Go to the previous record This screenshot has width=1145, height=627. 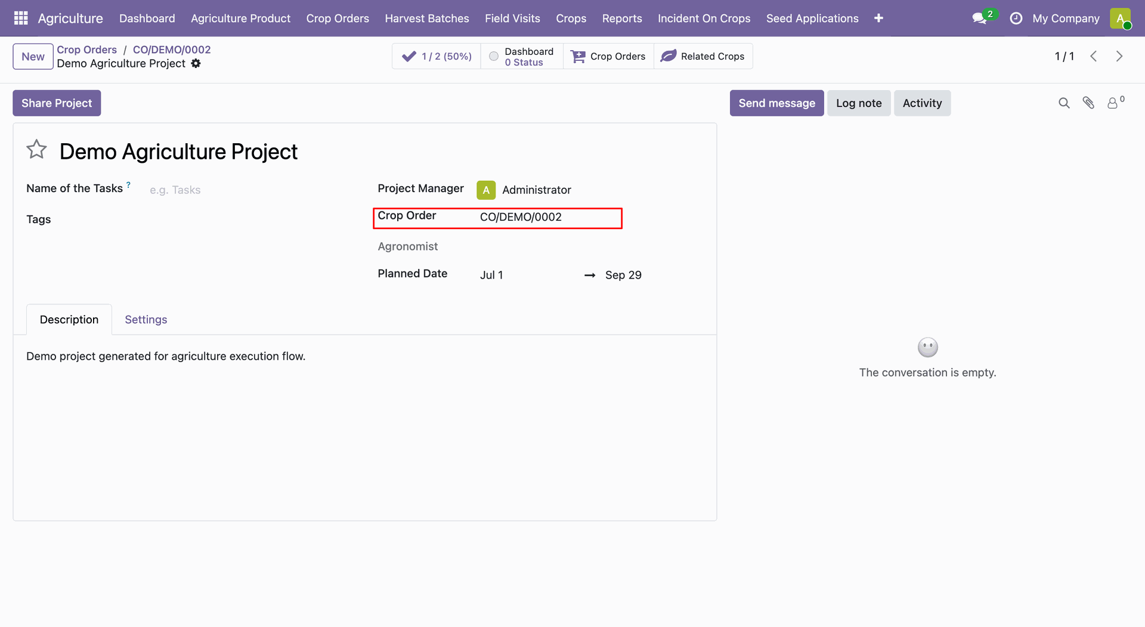pyautogui.click(x=1094, y=56)
